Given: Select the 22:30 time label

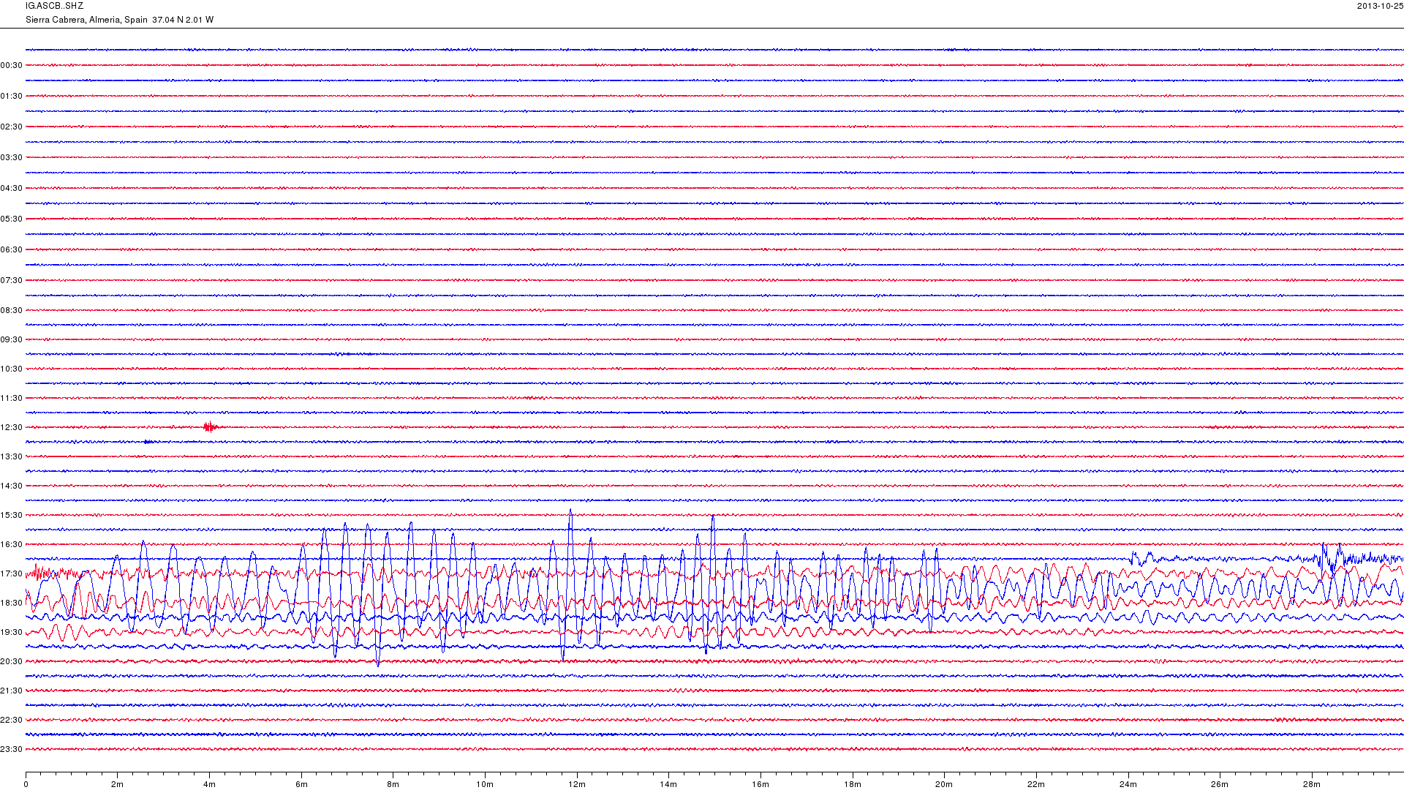Looking at the screenshot, I should 12,721.
